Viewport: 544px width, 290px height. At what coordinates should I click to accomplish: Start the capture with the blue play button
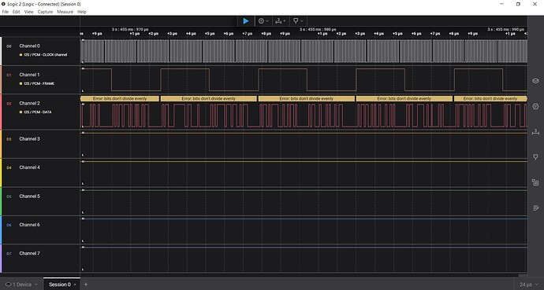point(246,21)
